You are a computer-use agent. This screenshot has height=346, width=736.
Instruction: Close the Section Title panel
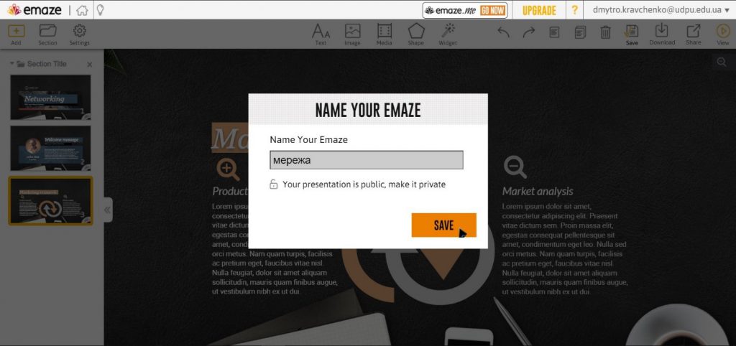90,65
